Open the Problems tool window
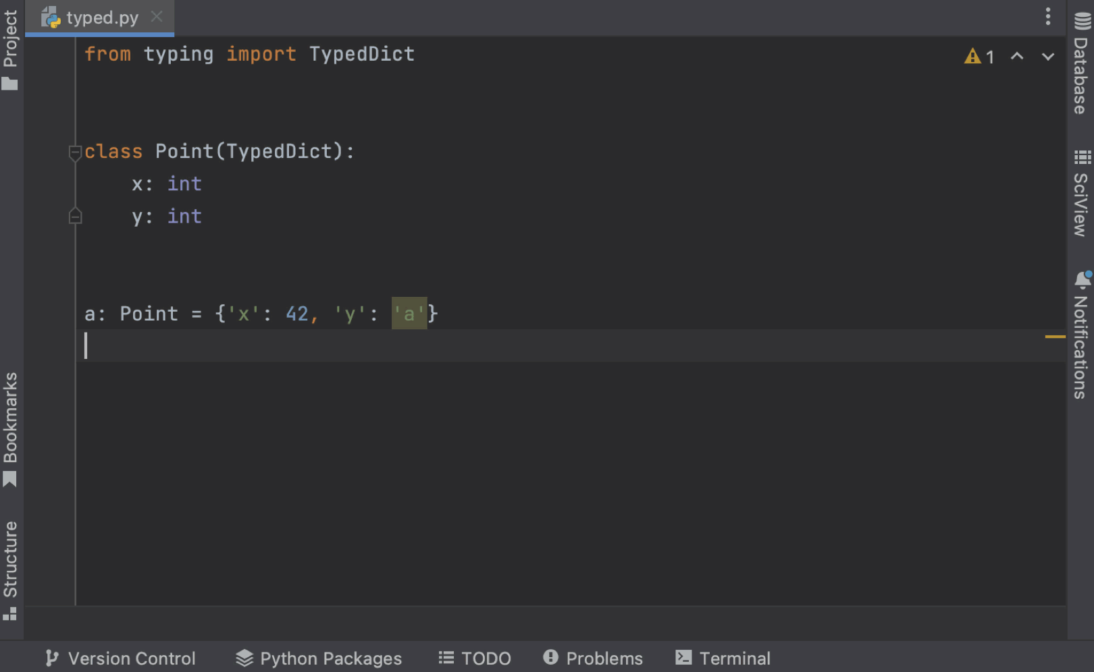The height and width of the screenshot is (672, 1094). (x=592, y=658)
